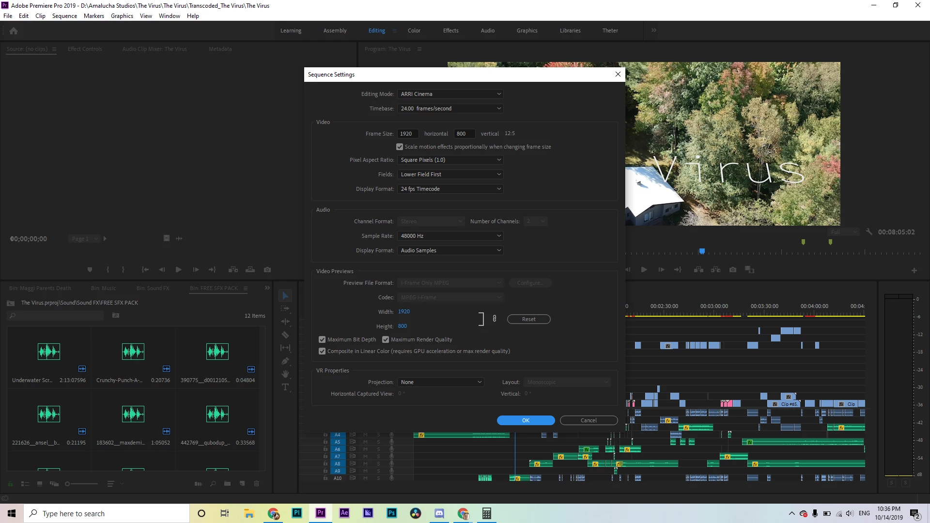Toggle Maximum Render Quality checkbox
The height and width of the screenshot is (523, 930).
pyautogui.click(x=386, y=339)
